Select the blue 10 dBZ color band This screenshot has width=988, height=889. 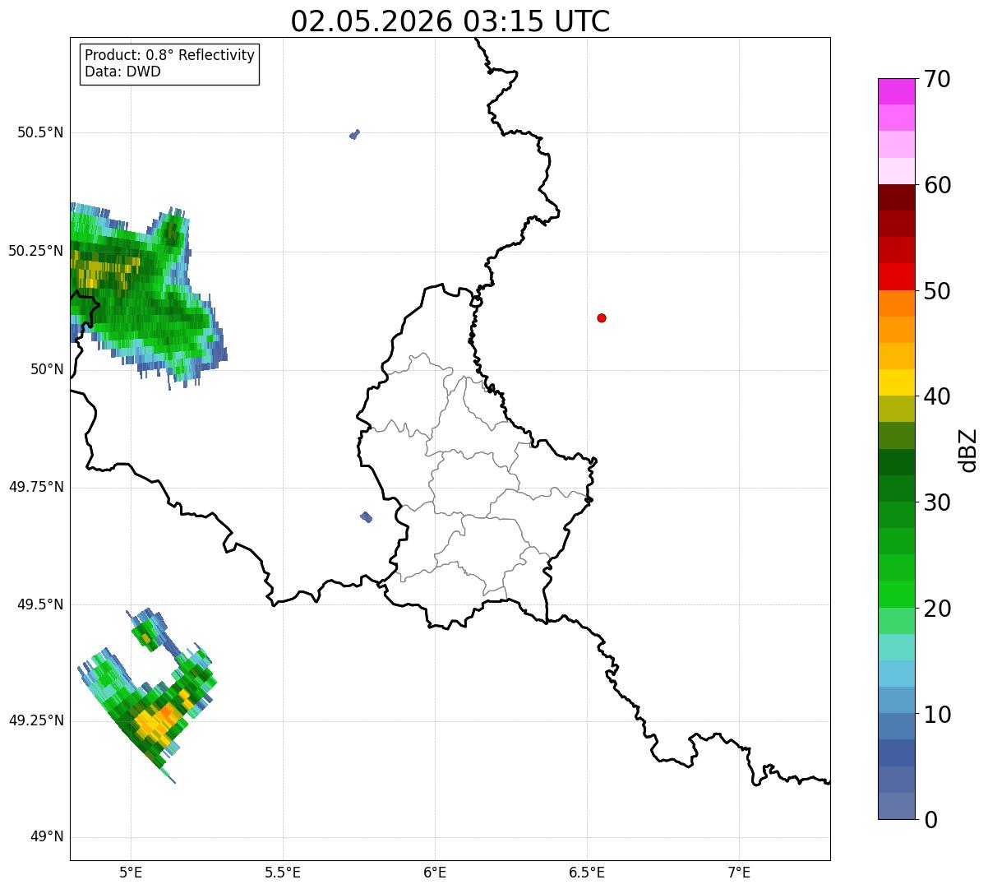(x=896, y=701)
